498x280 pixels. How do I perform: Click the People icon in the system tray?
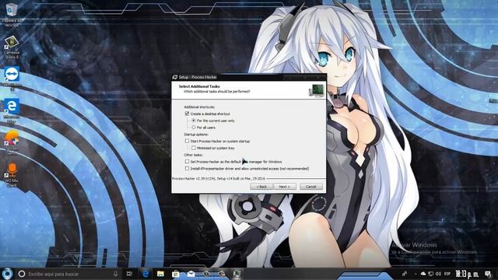click(405, 274)
